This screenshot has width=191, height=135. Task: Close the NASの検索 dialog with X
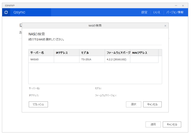165,26
